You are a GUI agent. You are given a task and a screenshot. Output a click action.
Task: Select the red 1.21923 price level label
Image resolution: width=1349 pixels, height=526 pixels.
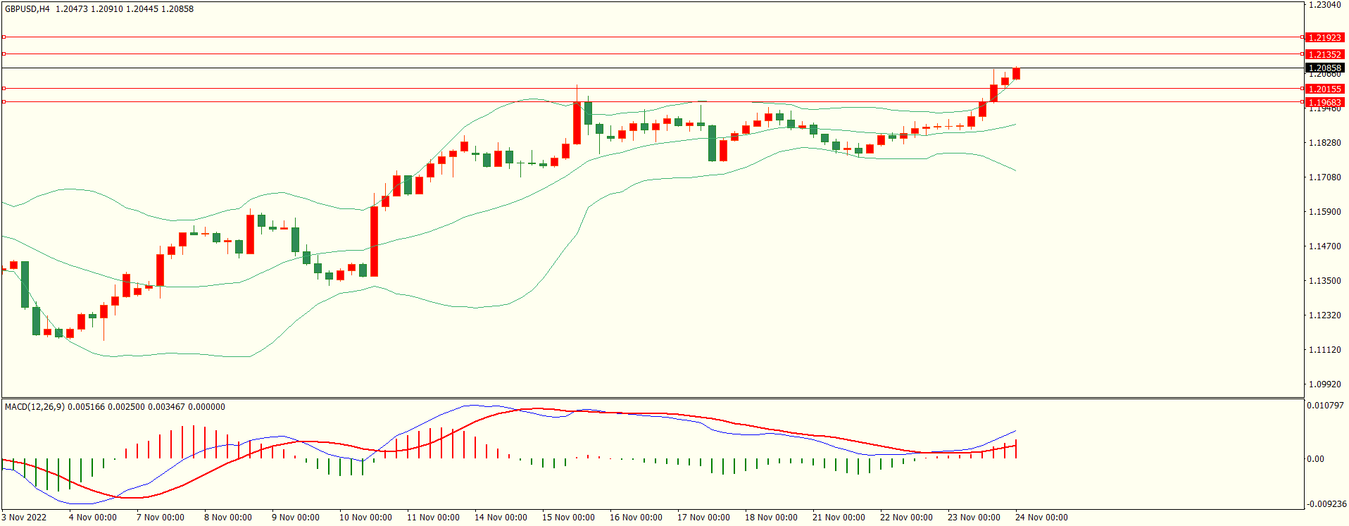pyautogui.click(x=1324, y=37)
